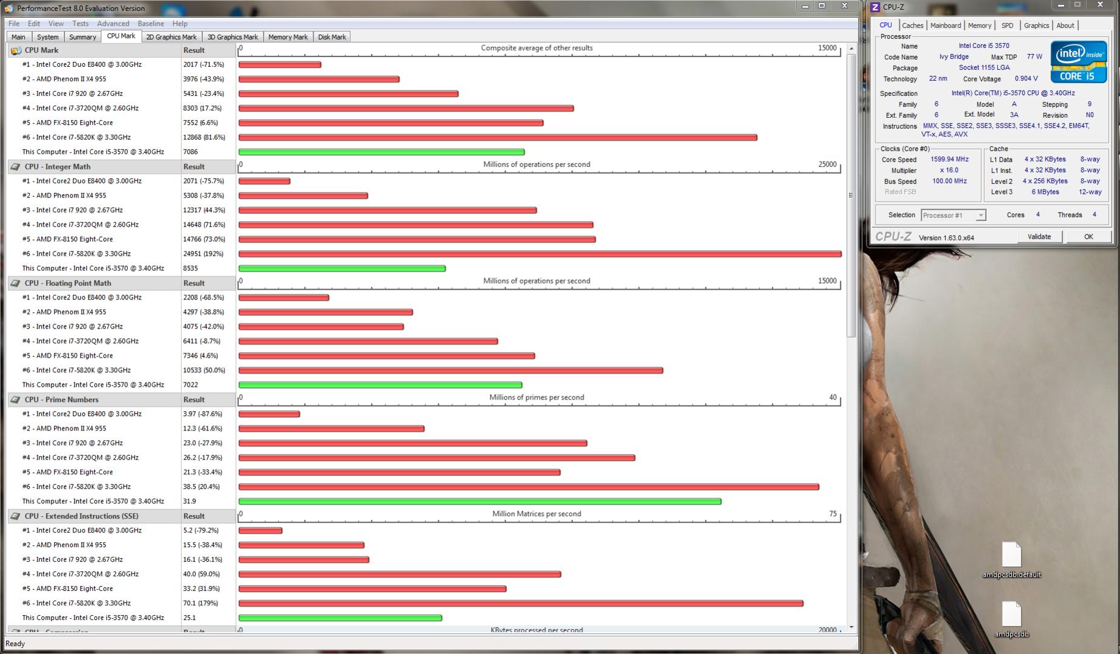
Task: Switch to the System tab
Action: [47, 37]
